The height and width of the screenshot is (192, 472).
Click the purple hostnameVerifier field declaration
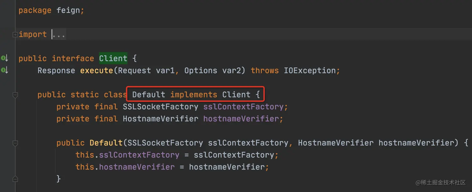coord(241,119)
